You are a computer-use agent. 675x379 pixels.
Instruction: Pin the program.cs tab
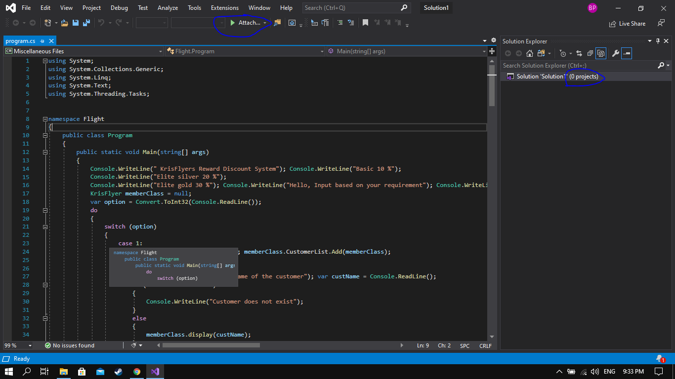(x=42, y=41)
